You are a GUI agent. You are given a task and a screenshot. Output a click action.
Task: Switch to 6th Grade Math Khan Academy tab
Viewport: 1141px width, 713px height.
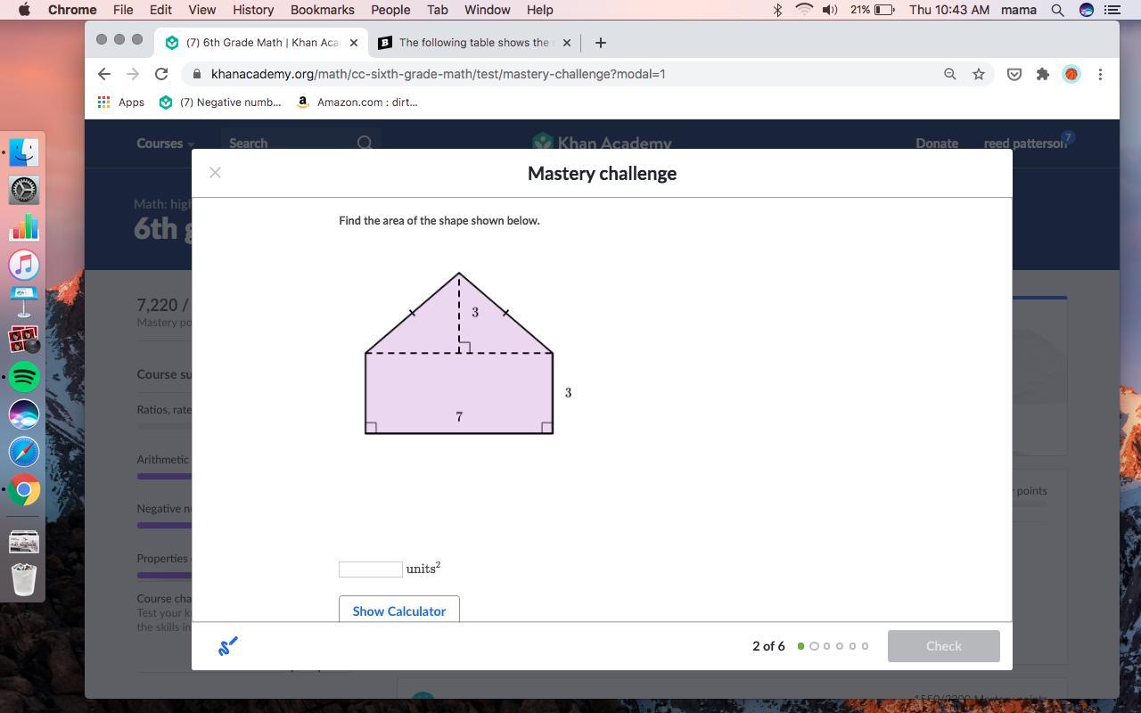pos(262,42)
